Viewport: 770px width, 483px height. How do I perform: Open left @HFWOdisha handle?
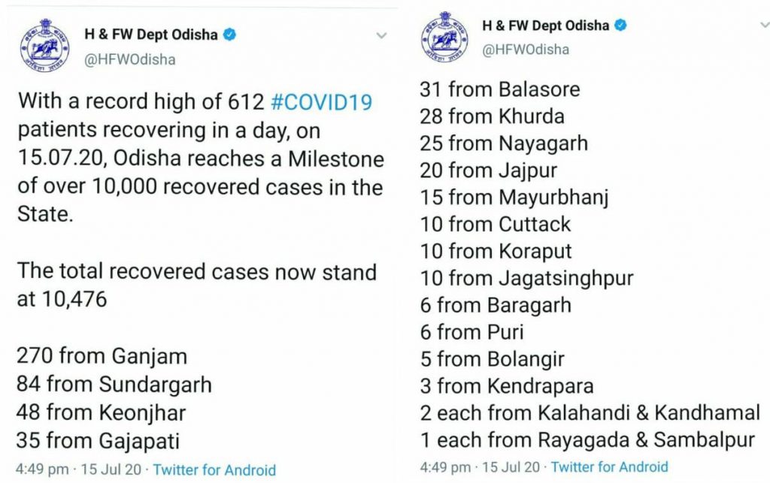[130, 59]
